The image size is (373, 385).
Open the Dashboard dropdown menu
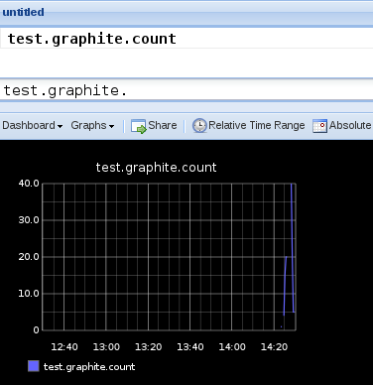coord(32,125)
